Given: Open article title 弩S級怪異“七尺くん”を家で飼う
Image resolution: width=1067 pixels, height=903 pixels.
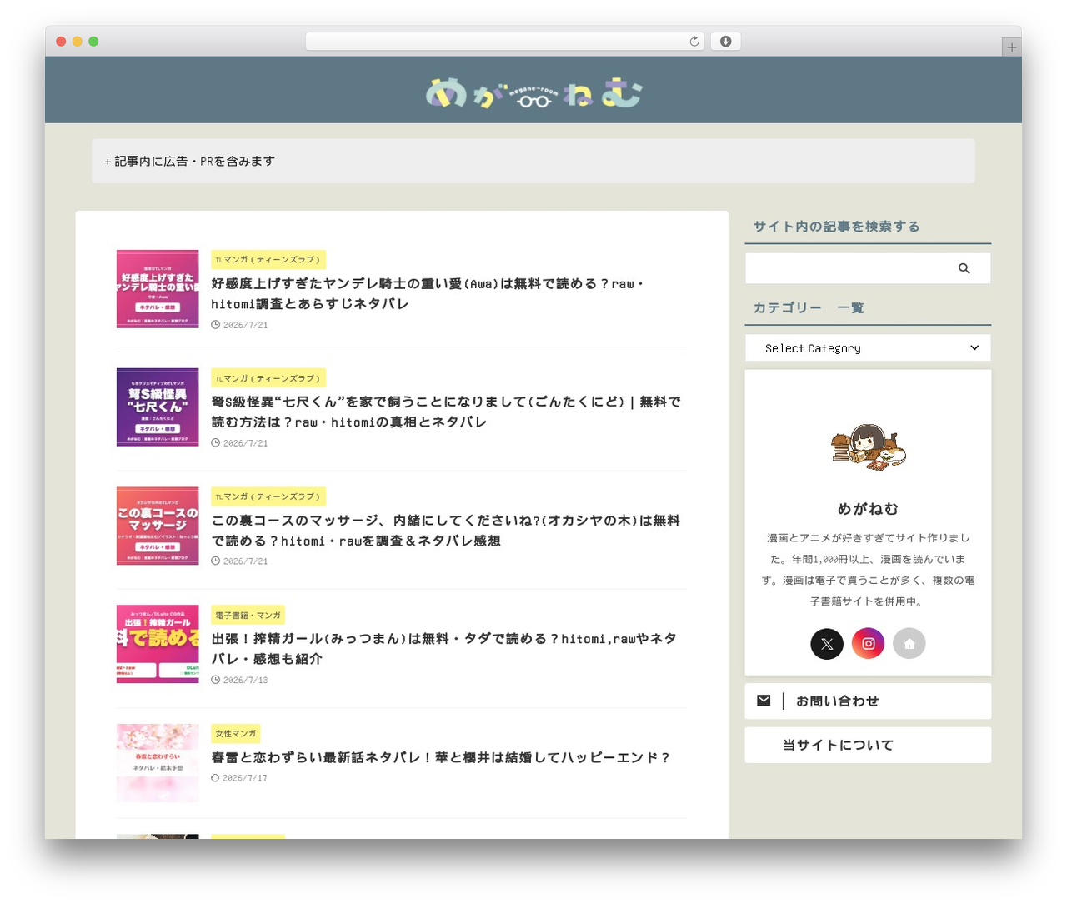Looking at the screenshot, I should (x=446, y=412).
